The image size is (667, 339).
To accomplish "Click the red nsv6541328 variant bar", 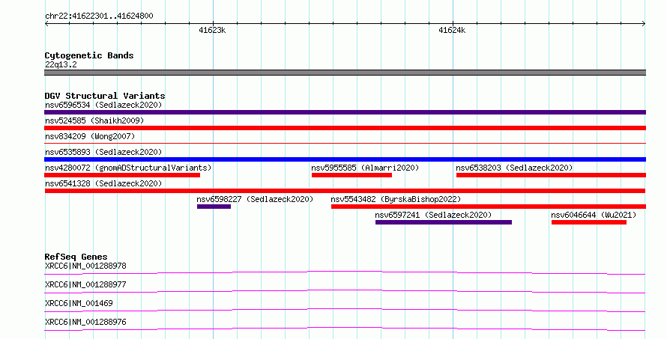I will (x=345, y=191).
